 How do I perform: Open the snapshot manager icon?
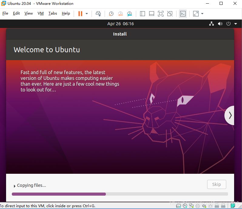tap(129, 14)
